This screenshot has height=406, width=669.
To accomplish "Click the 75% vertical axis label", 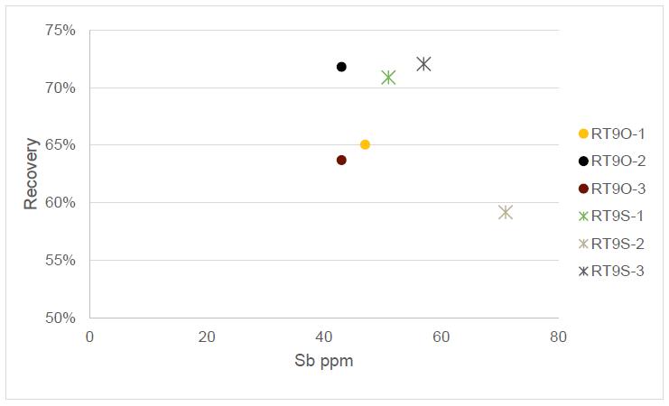I will pos(60,31).
